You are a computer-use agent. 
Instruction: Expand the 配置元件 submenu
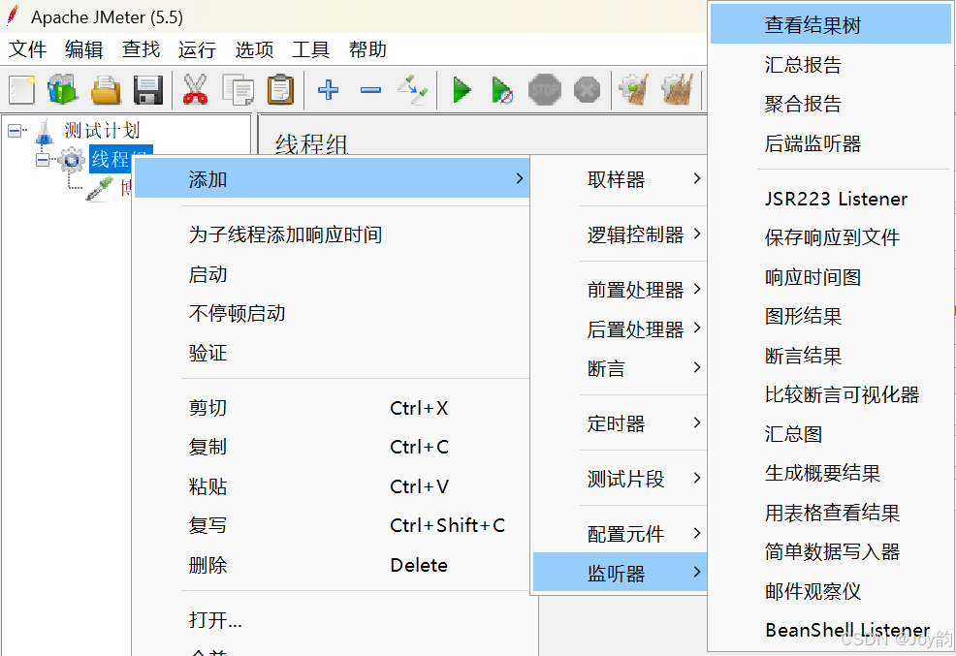point(619,534)
